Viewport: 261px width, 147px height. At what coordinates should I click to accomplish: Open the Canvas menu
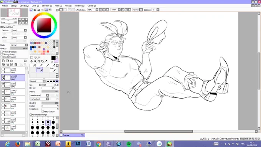pos(24,6)
